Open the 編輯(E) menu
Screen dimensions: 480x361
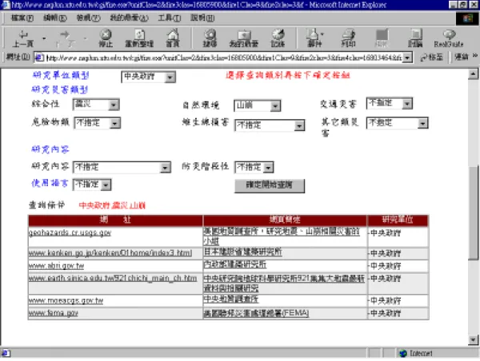[55, 18]
